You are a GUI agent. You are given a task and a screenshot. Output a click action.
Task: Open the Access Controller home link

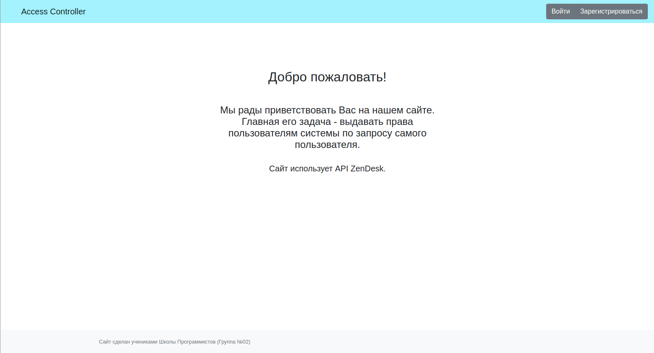click(x=54, y=12)
